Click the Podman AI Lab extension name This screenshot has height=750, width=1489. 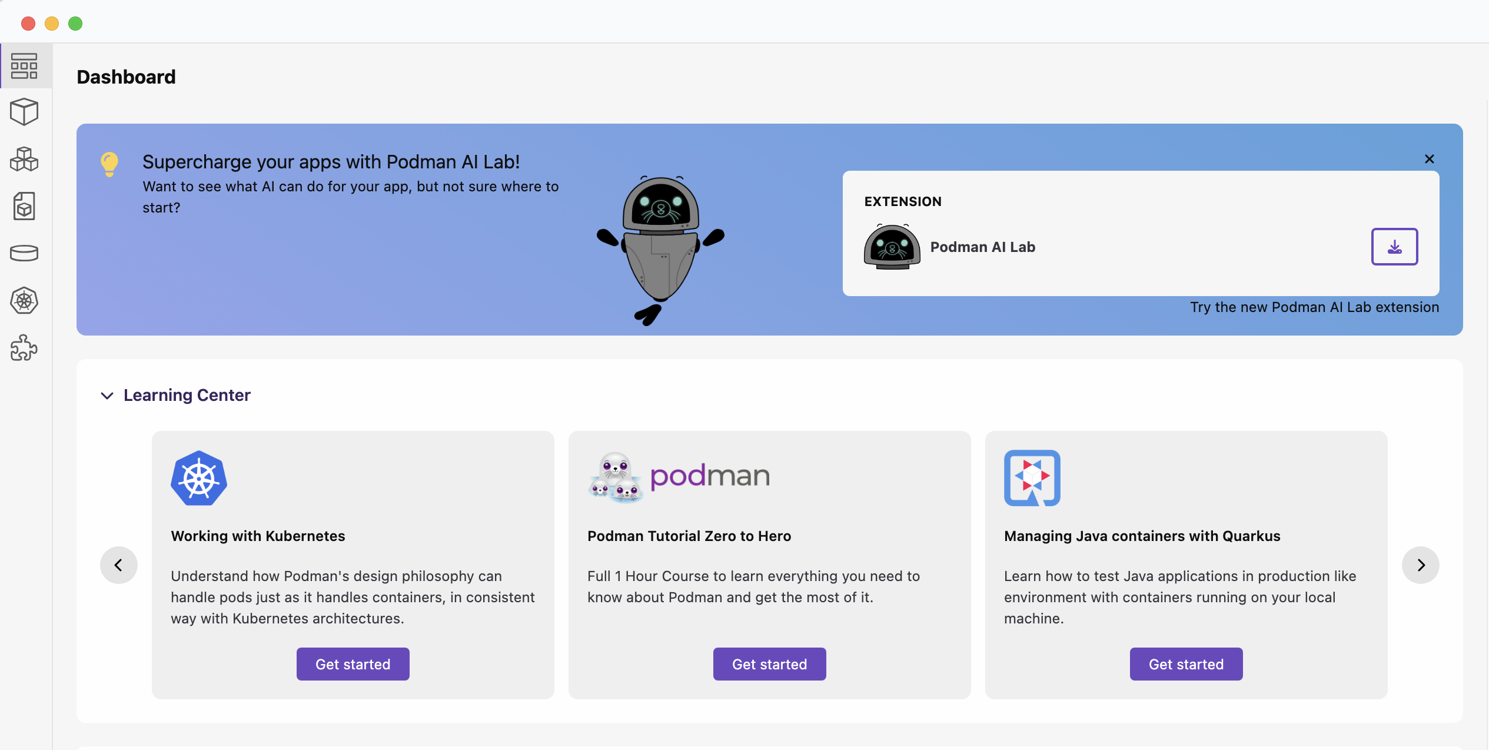point(982,247)
